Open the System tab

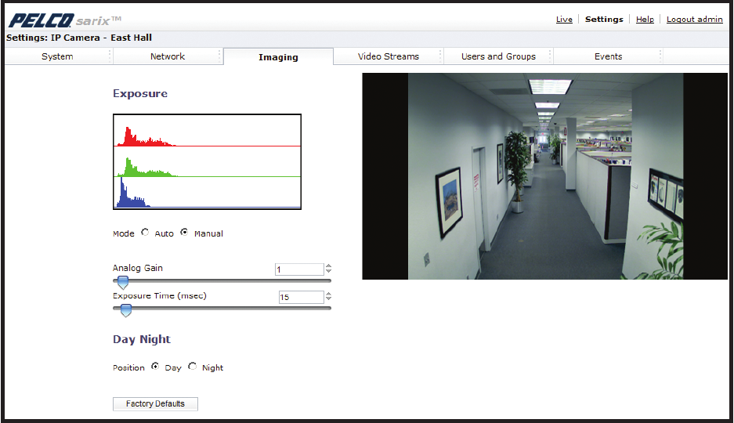pyautogui.click(x=57, y=56)
